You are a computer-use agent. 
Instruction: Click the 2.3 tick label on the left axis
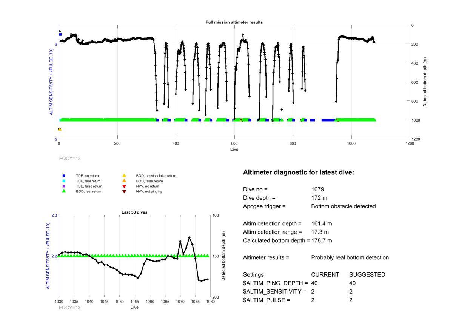coord(54,215)
